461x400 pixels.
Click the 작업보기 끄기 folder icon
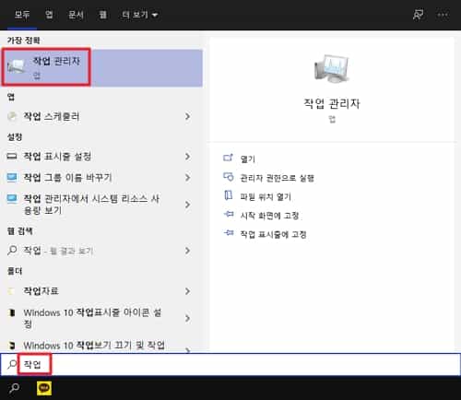point(12,346)
